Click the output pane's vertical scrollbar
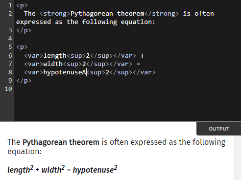Screen dimensions: 241x180 tap(237, 158)
